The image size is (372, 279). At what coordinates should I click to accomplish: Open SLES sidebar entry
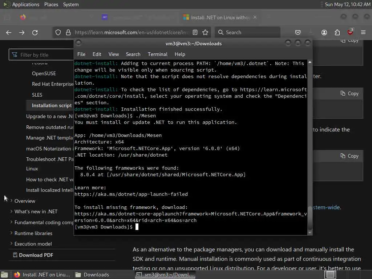pos(37,95)
